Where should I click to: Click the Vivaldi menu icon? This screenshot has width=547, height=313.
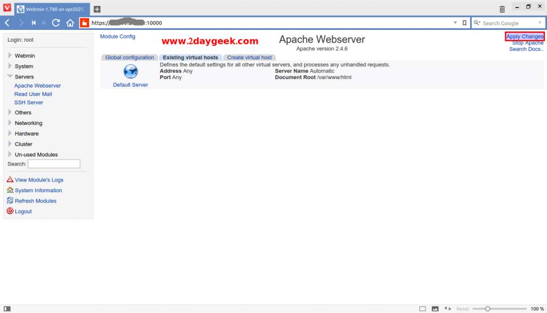(x=7, y=7)
